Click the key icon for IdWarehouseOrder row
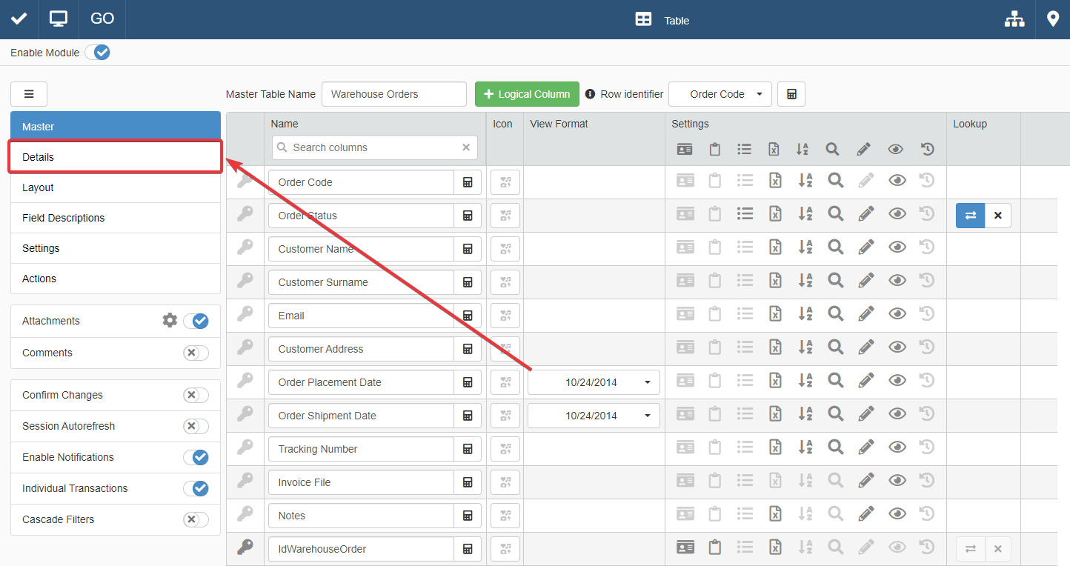The width and height of the screenshot is (1070, 566). coord(245,548)
